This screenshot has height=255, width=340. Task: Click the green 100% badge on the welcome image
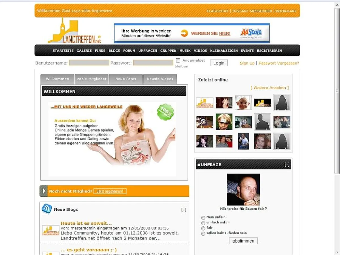pyautogui.click(x=165, y=112)
